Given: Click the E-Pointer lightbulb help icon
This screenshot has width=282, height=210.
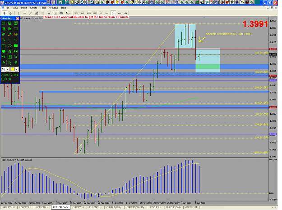Looking at the screenshot, I should coord(16,63).
